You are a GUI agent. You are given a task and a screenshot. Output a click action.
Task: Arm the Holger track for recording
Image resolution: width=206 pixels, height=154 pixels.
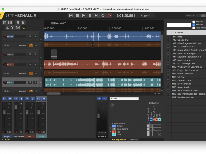pos(5,36)
